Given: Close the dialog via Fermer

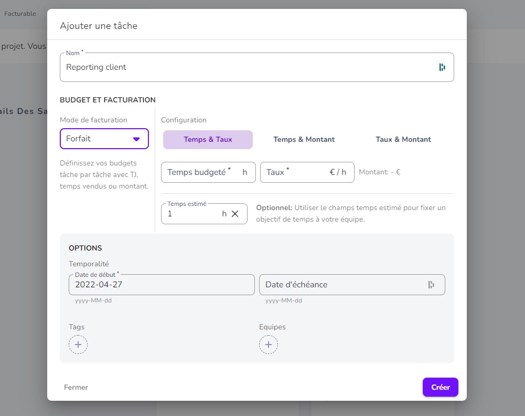Looking at the screenshot, I should pyautogui.click(x=76, y=387).
